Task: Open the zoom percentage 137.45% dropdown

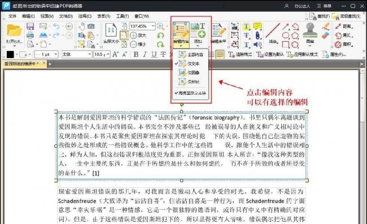Action: 153,26
